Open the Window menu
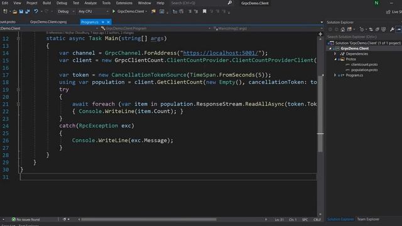Viewport: 402px width, 226px height. [x=144, y=3]
